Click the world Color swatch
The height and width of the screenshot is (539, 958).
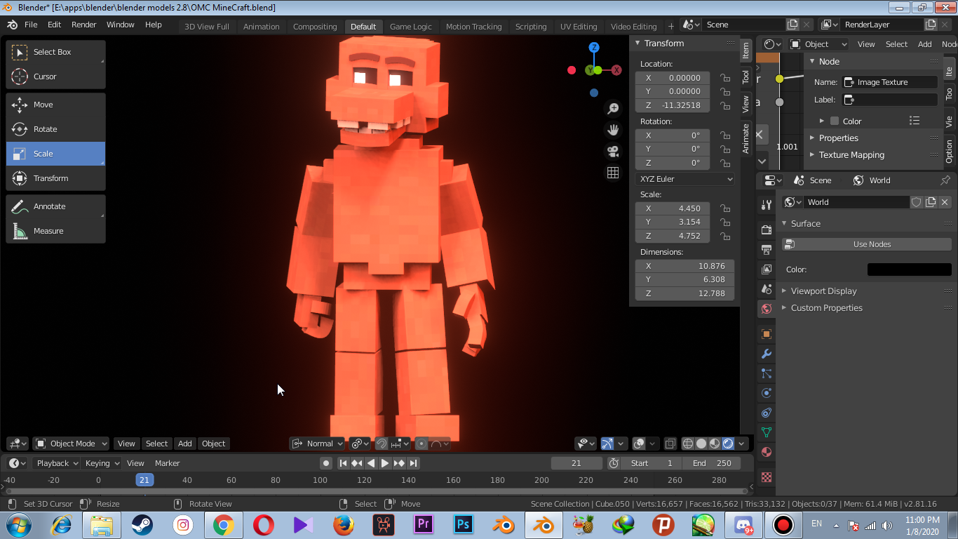click(x=909, y=269)
